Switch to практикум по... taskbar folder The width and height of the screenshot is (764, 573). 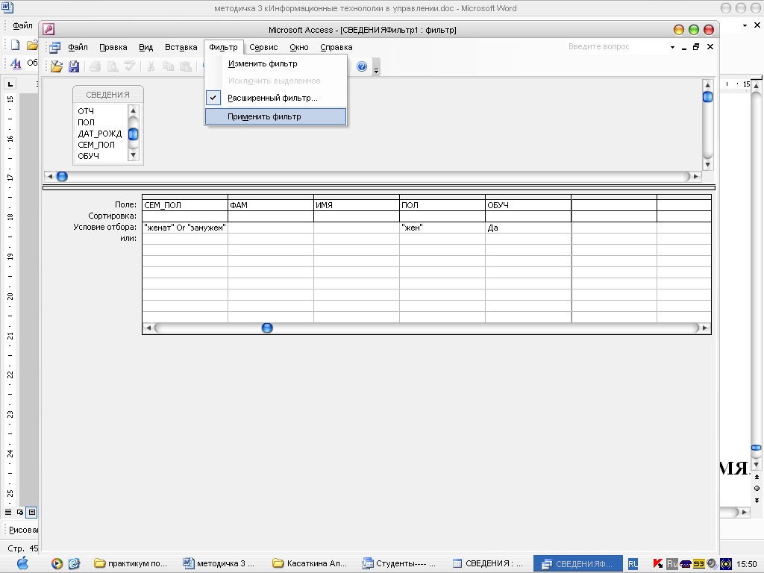[131, 564]
